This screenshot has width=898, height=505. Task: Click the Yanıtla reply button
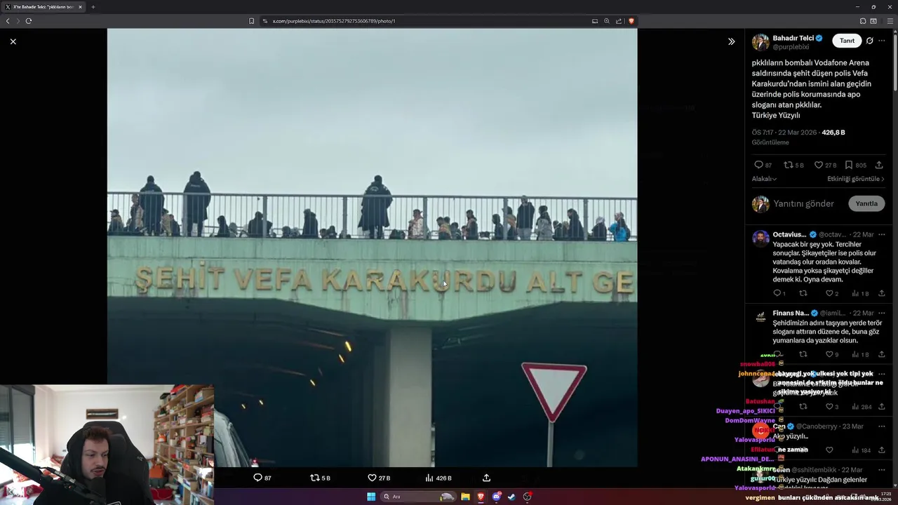[x=866, y=203]
